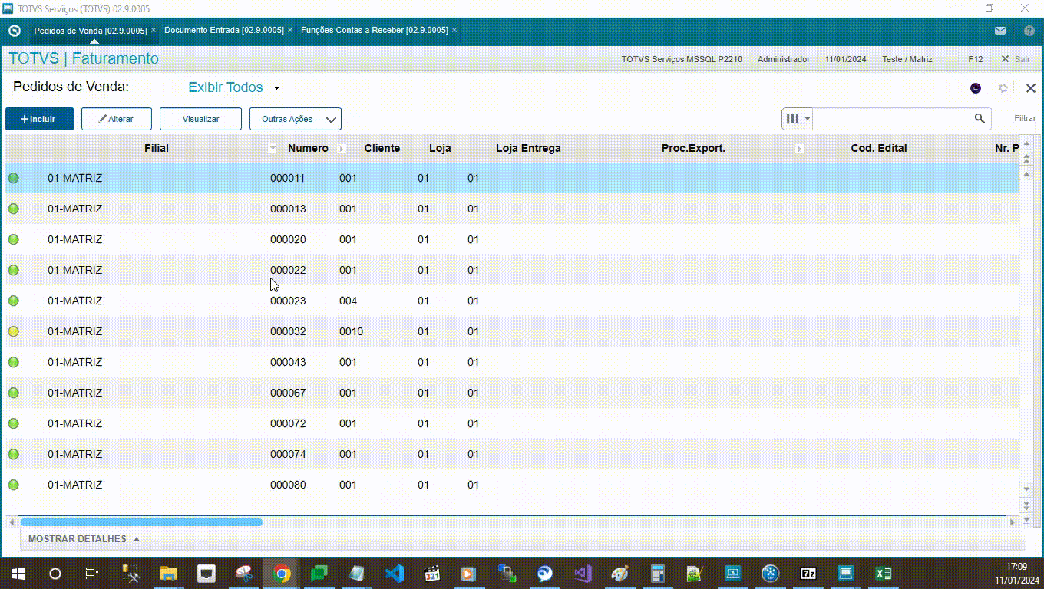Open Task View on the taskbar

point(91,574)
